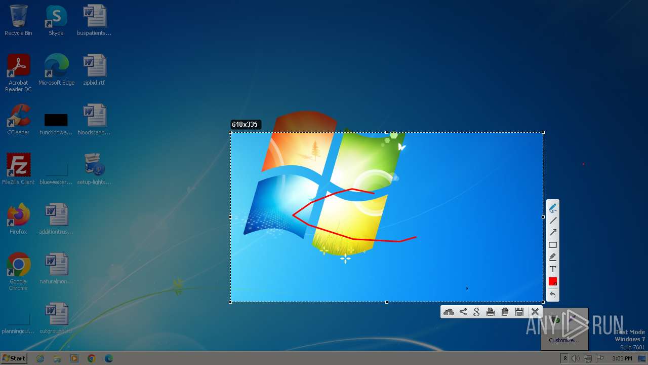Screen dimensions: 648x365
Task: Select the additiontrus document icon
Action: (56, 219)
